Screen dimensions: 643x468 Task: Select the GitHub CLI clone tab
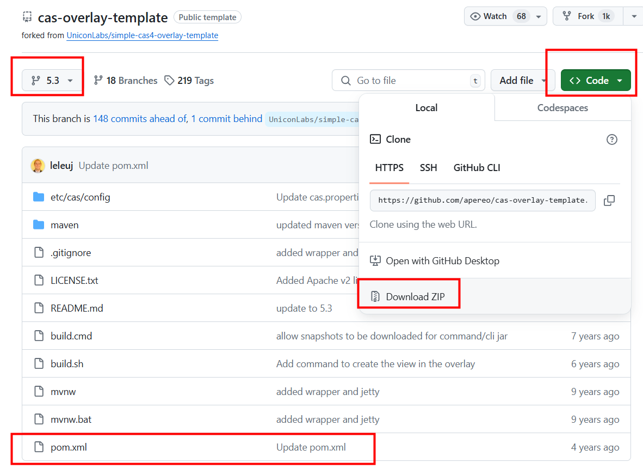477,168
